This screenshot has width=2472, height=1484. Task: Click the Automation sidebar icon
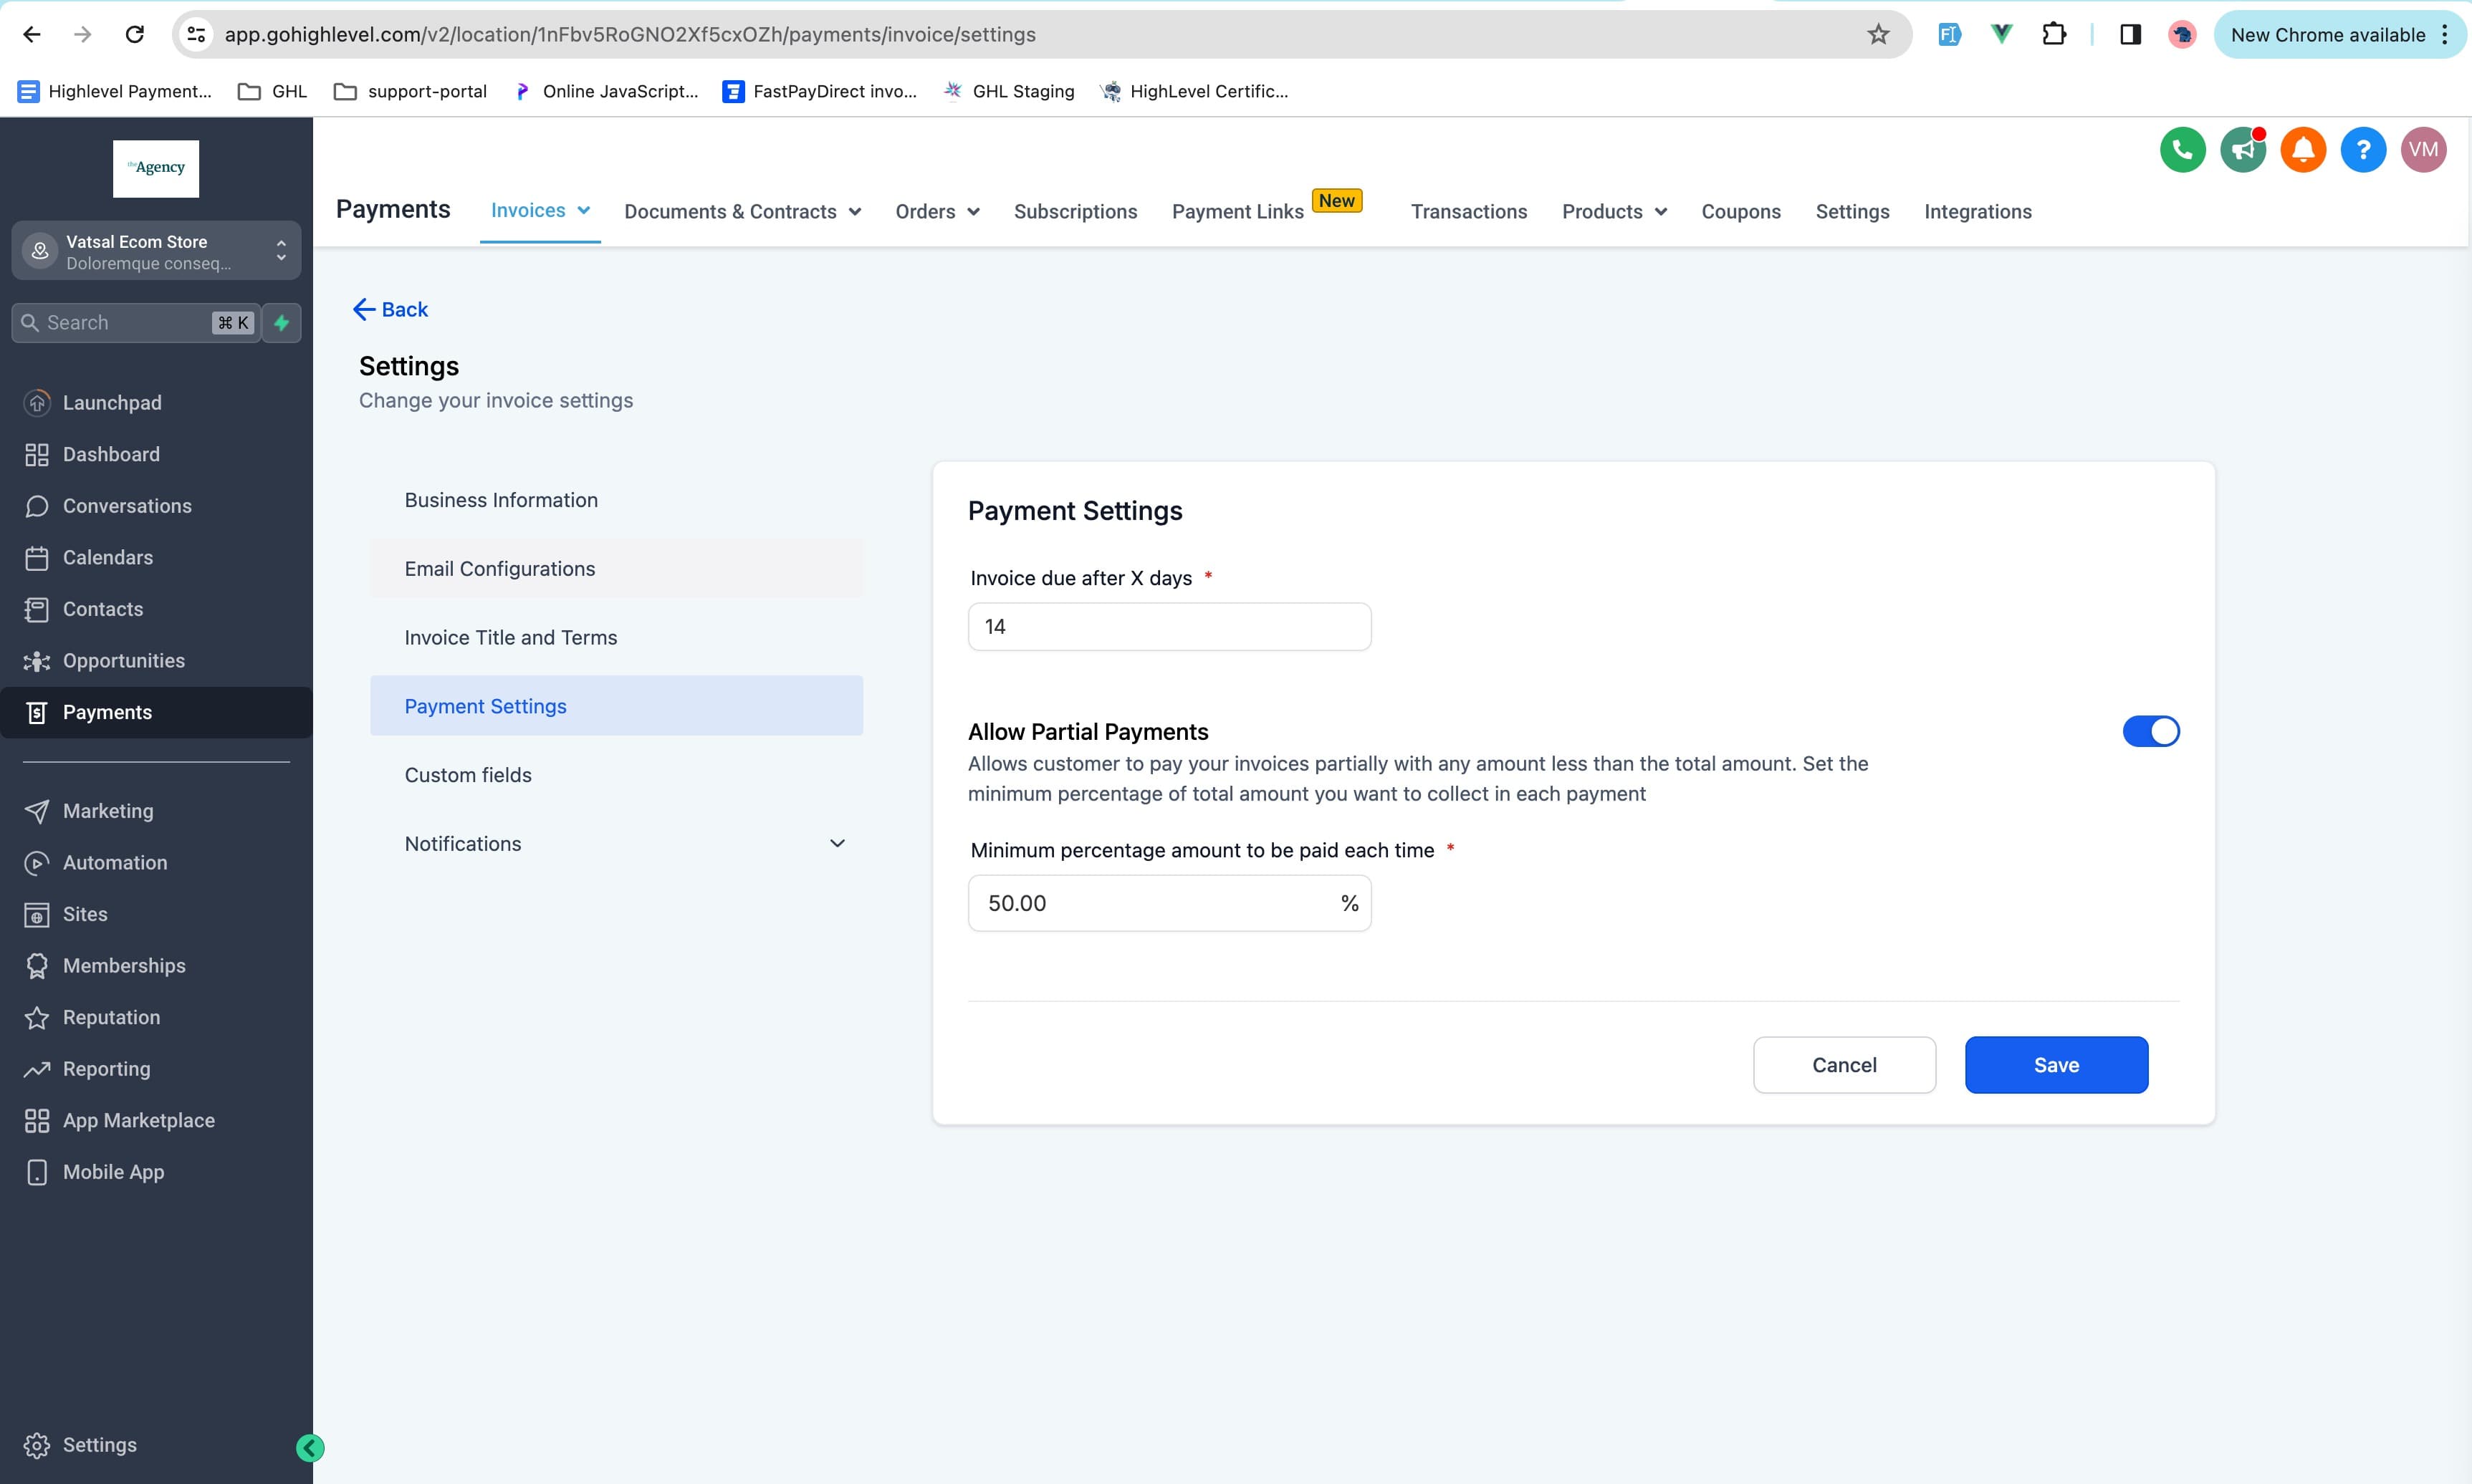pos(37,863)
